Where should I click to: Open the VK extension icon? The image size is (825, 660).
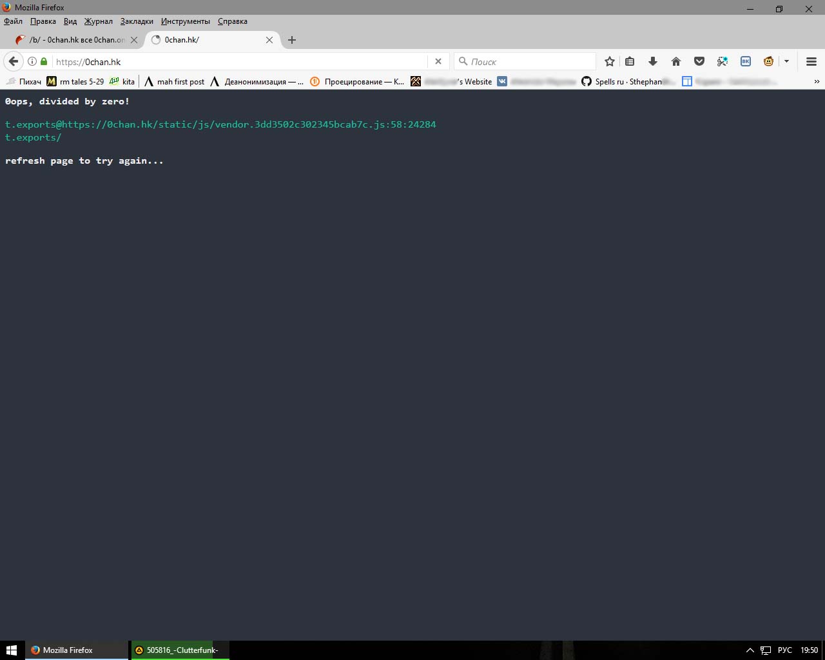tap(746, 62)
